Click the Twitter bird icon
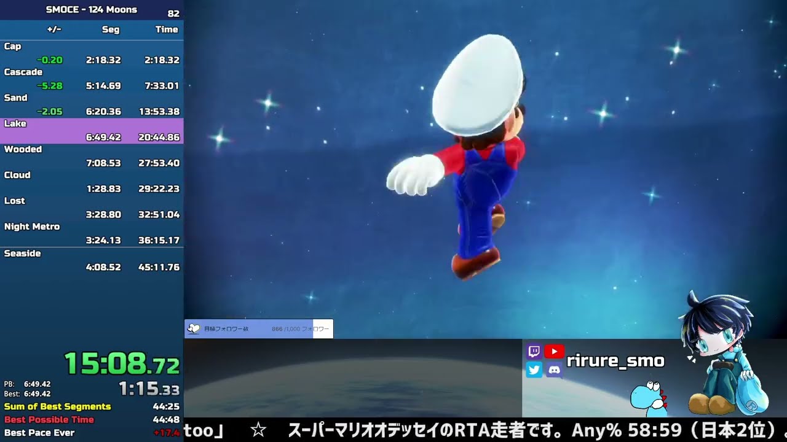The height and width of the screenshot is (442, 787). click(534, 370)
